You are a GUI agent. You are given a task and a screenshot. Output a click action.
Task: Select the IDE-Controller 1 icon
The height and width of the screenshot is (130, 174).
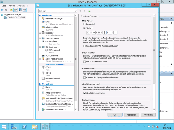(x=43, y=47)
